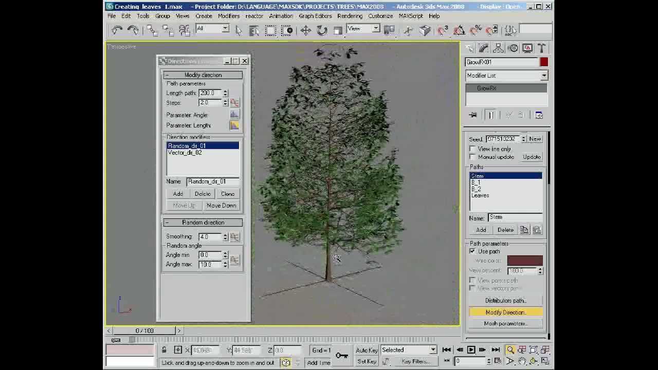Screen dimensions: 658x370
Task: Open the Create command panel tab
Action: click(x=470, y=48)
